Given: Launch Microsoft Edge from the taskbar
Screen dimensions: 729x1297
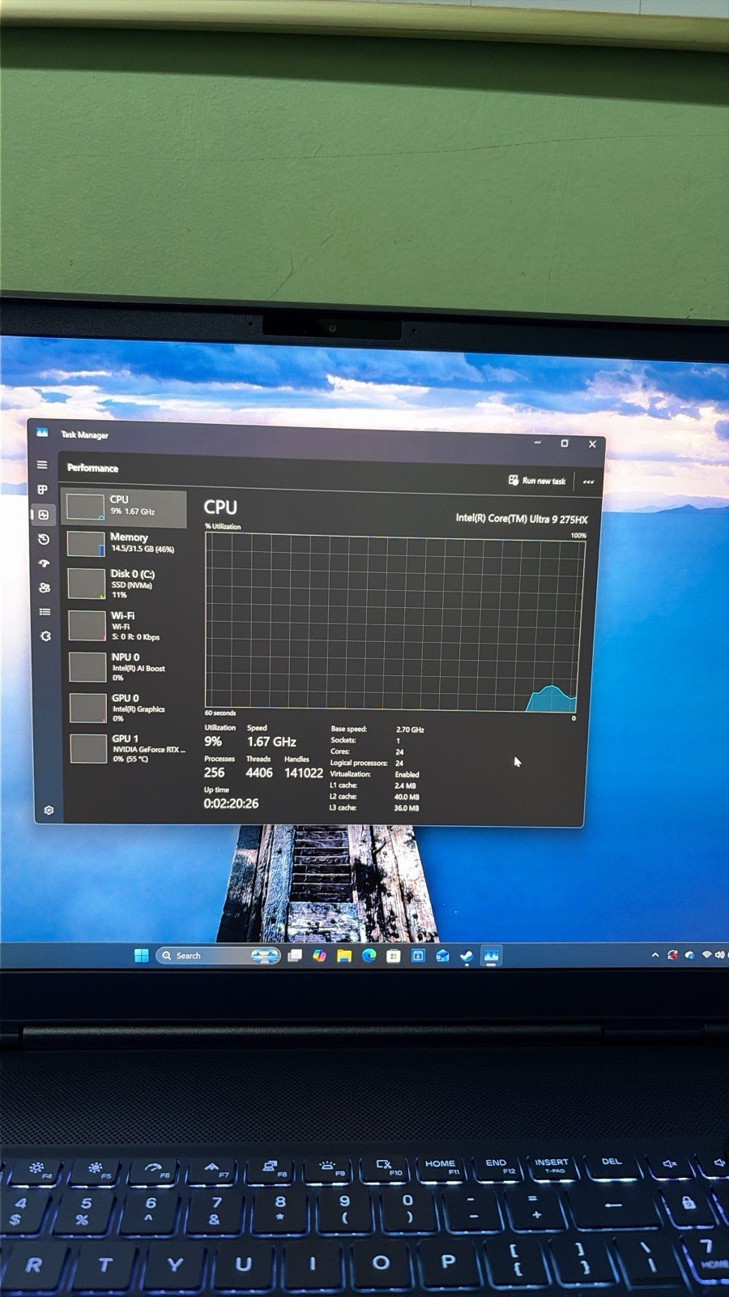Looking at the screenshot, I should click(x=369, y=956).
